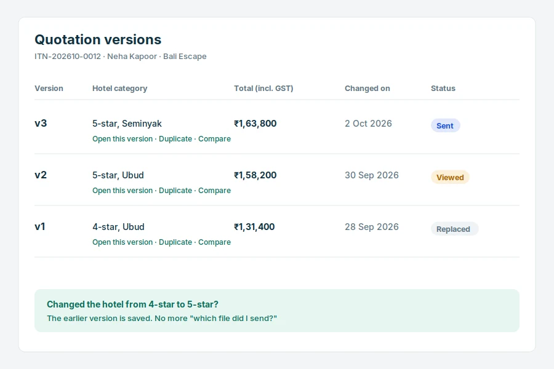Image resolution: width=554 pixels, height=369 pixels.
Task: Select the Status column header
Action: click(x=443, y=89)
